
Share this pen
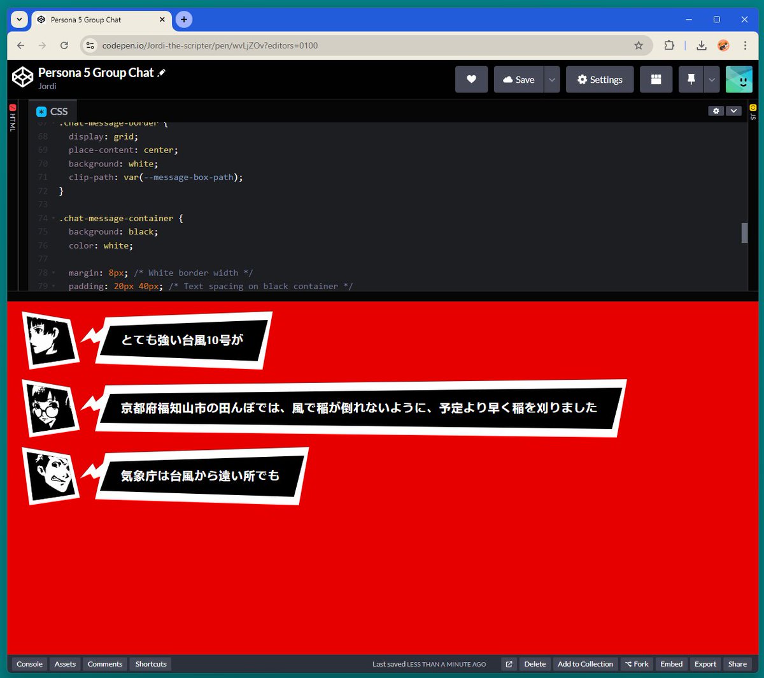click(738, 664)
